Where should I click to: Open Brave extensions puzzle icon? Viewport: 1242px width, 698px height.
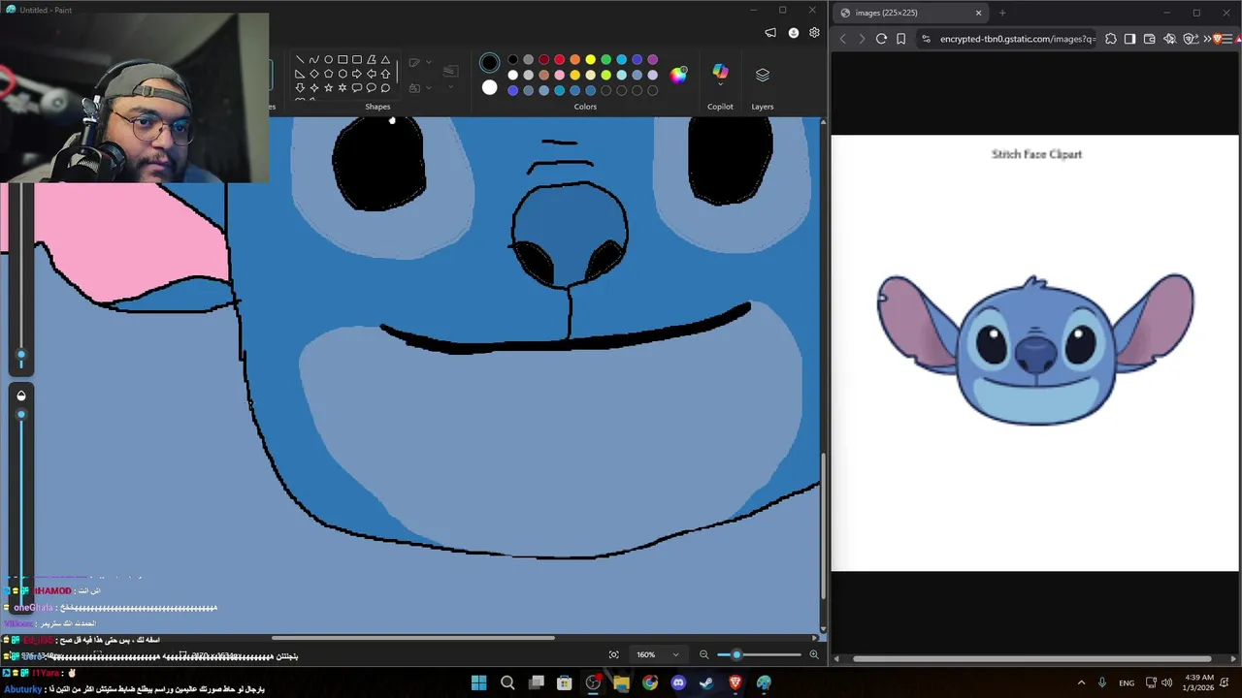pyautogui.click(x=1110, y=39)
